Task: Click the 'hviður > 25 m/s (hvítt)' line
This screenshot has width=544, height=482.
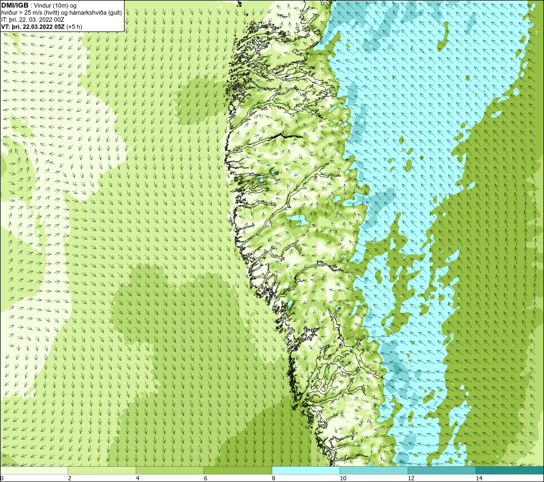Action: (x=30, y=13)
